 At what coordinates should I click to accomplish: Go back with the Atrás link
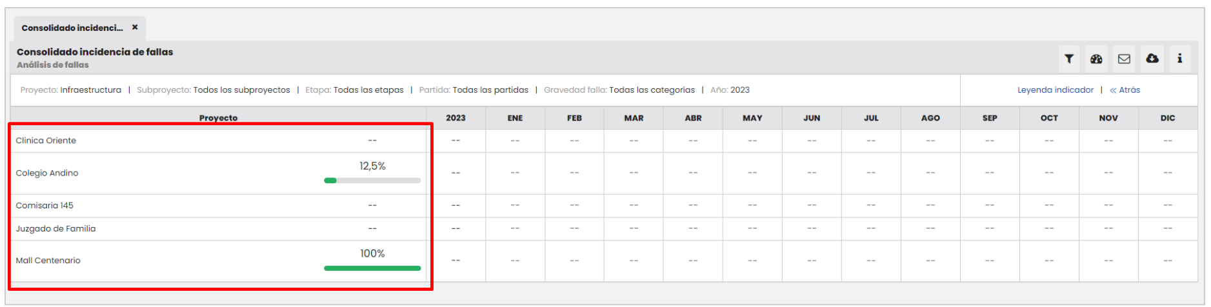[x=1125, y=90]
